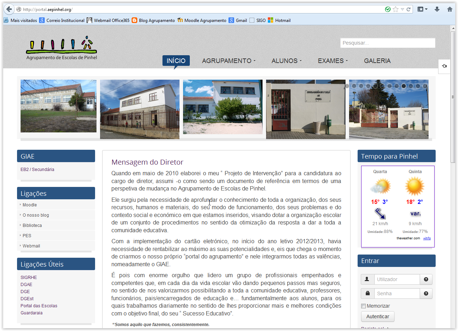Bookmark this page with the star icon
Image resolution: width=458 pixels, height=331 pixels.
[396, 9]
